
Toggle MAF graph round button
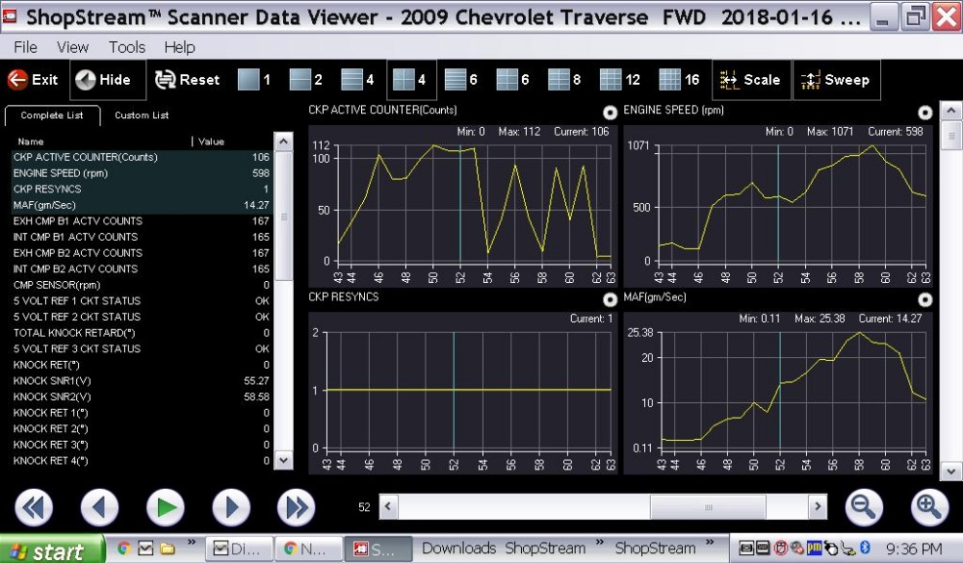click(x=924, y=299)
